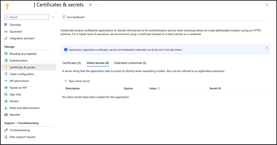This screenshot has width=277, height=145.
Task: Click the Integration assistant rocket icon
Action: [x=6, y=38]
